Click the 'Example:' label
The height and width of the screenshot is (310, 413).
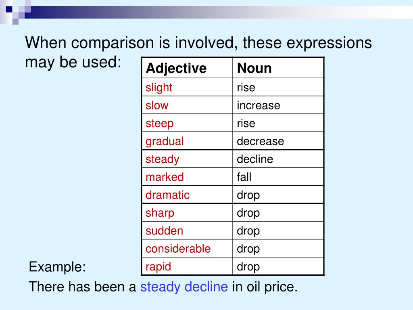coord(57,267)
